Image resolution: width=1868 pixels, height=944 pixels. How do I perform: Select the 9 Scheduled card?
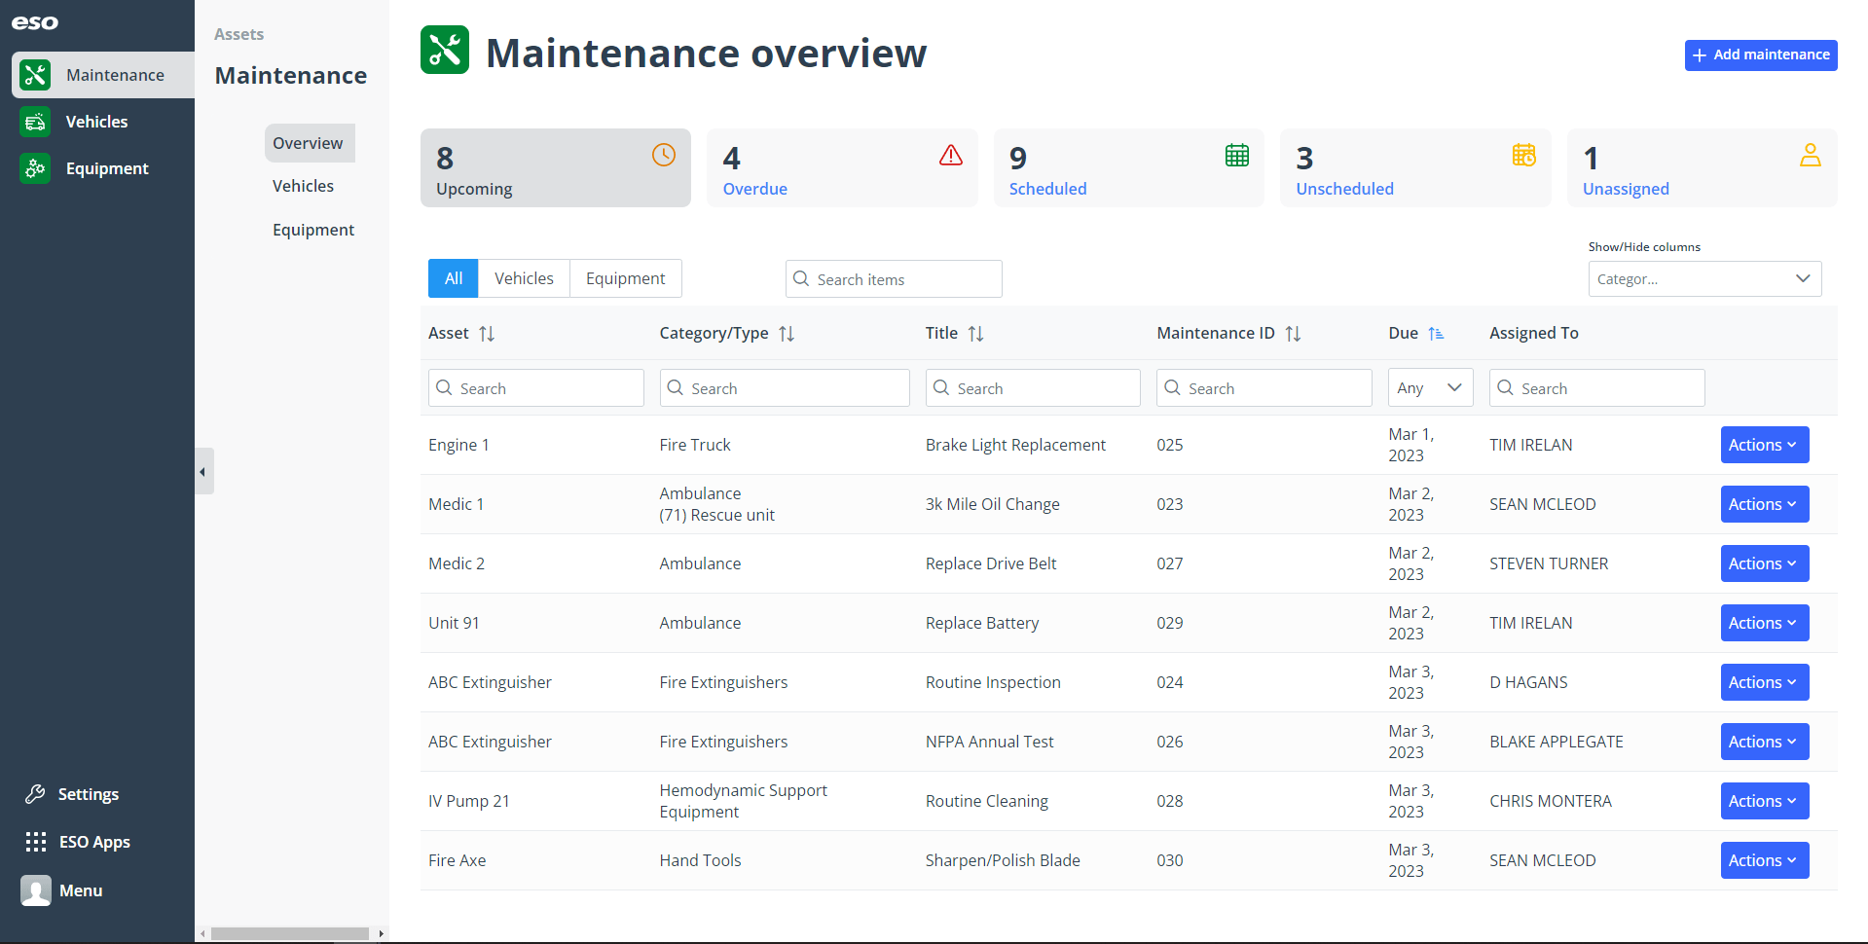tap(1129, 167)
